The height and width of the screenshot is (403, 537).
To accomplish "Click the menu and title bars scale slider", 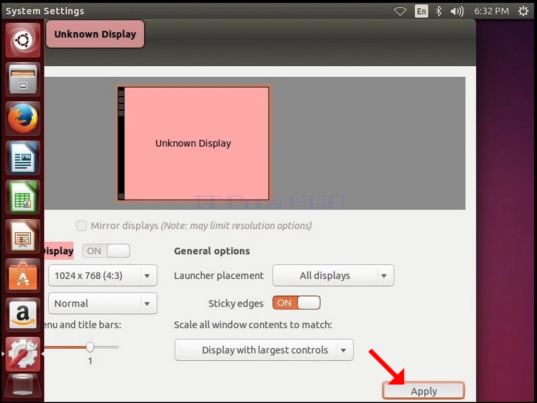I will point(81,347).
